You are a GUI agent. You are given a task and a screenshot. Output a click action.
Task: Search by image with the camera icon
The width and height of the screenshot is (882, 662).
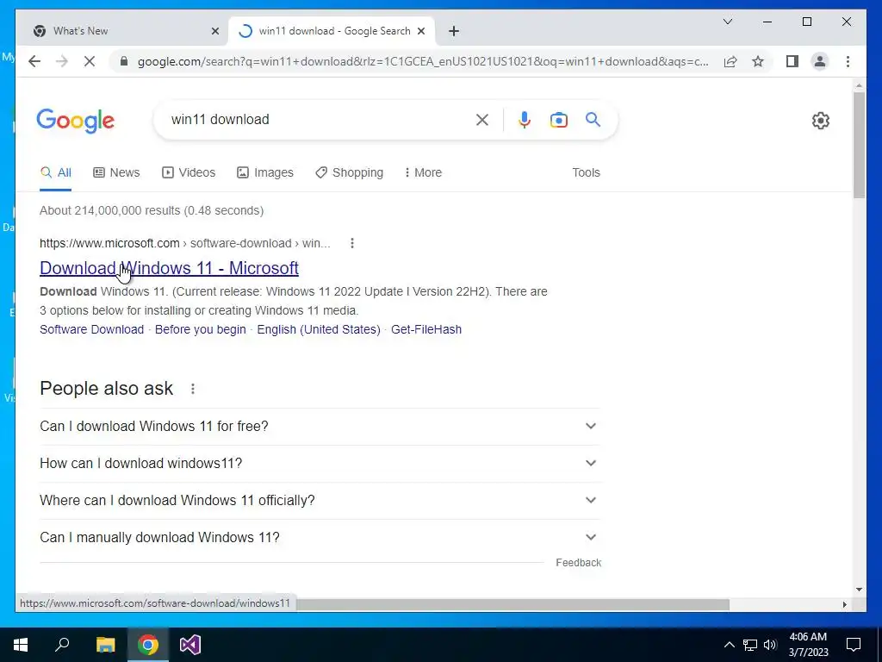(558, 119)
